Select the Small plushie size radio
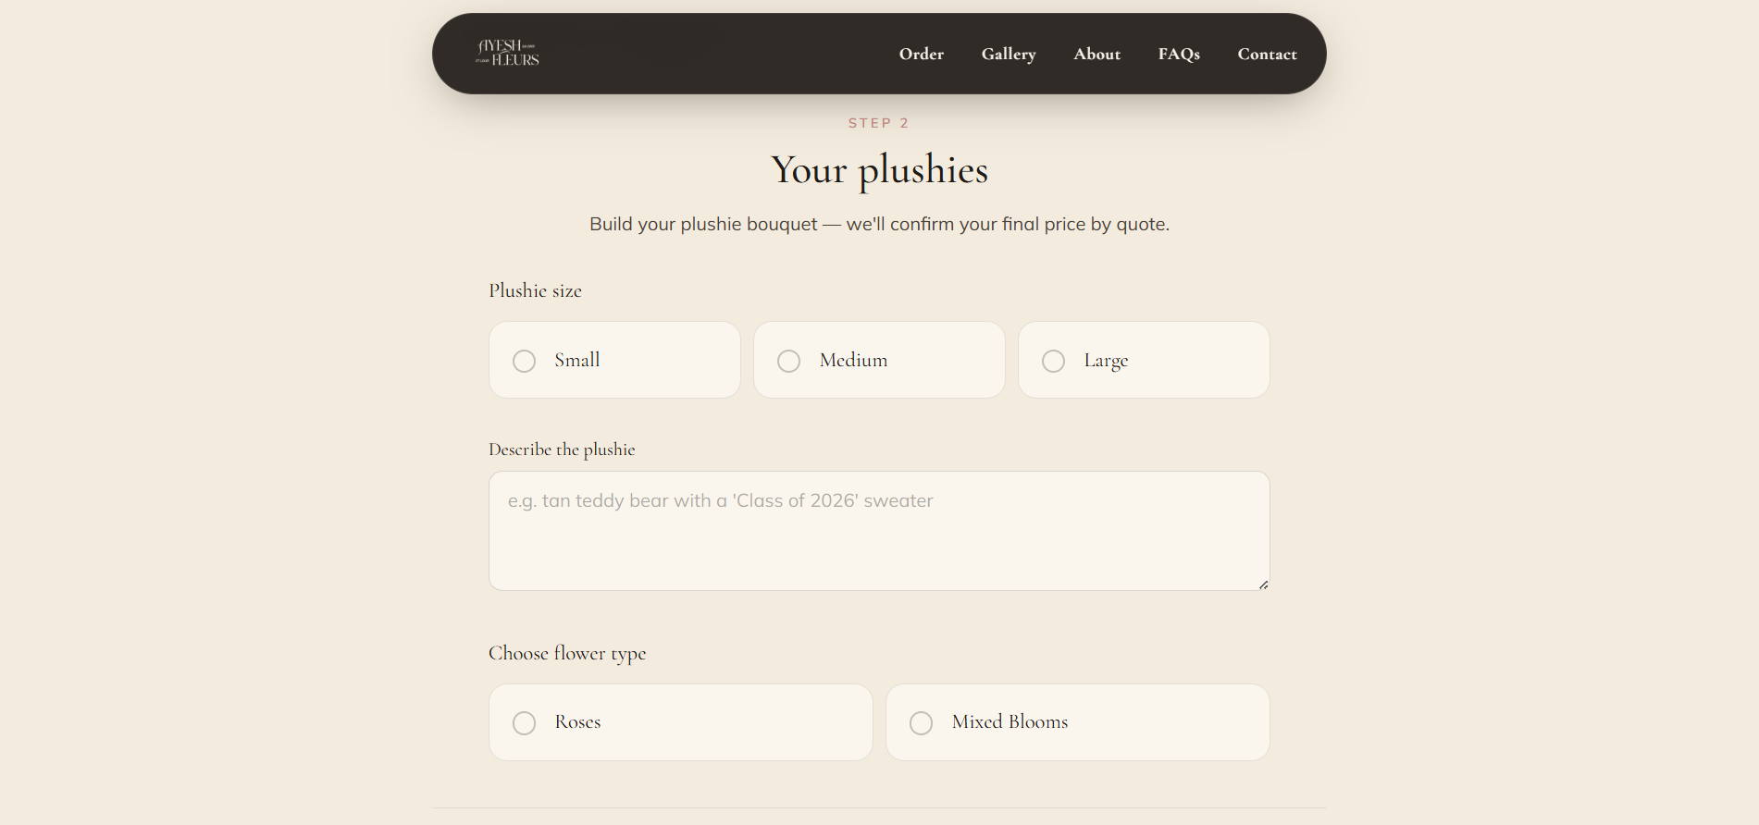Image resolution: width=1759 pixels, height=825 pixels. tap(525, 361)
